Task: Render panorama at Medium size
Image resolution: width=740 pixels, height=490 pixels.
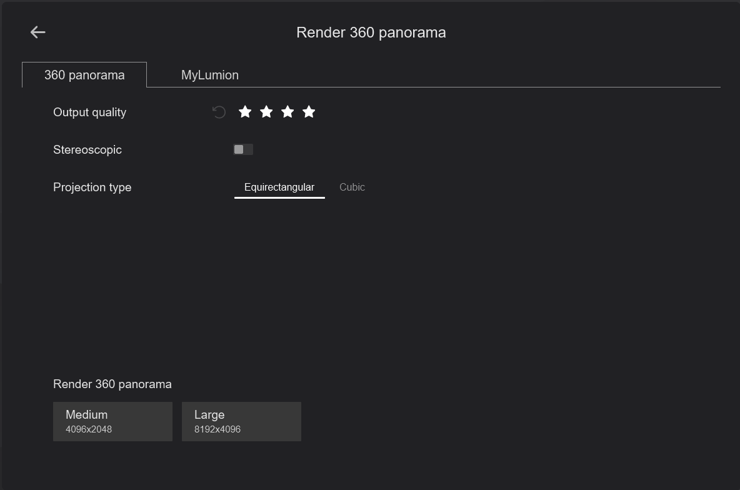Action: click(112, 421)
